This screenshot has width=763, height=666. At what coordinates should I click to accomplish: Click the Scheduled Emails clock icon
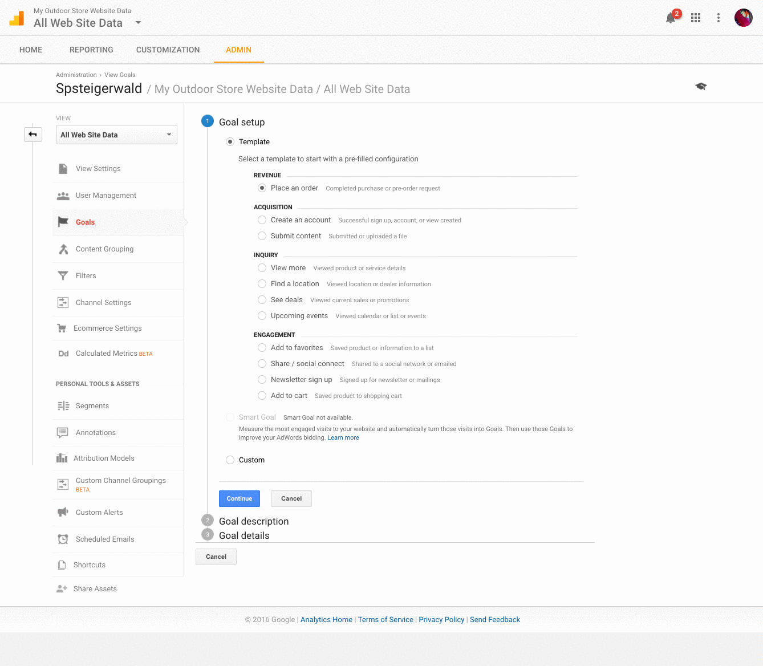coord(63,539)
